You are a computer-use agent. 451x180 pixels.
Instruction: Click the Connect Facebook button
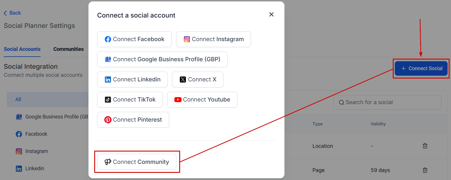click(134, 39)
